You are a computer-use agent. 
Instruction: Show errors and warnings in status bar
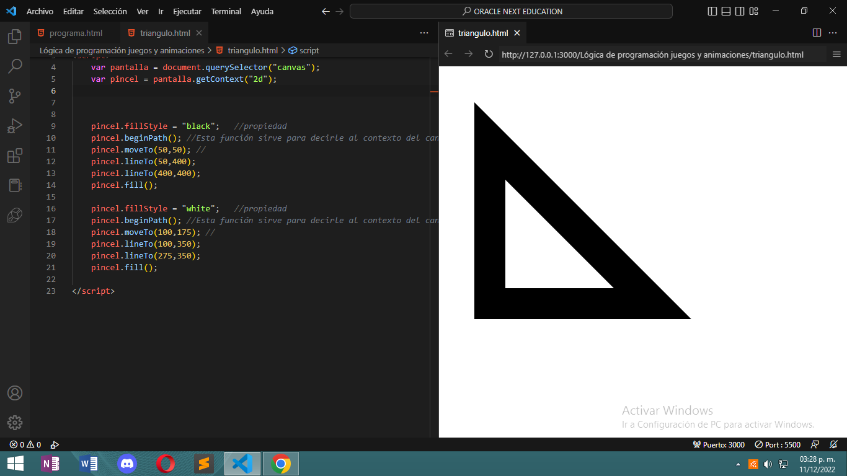[25, 444]
